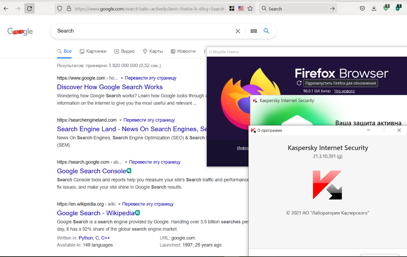Reload the page with the refresh button

point(30,8)
